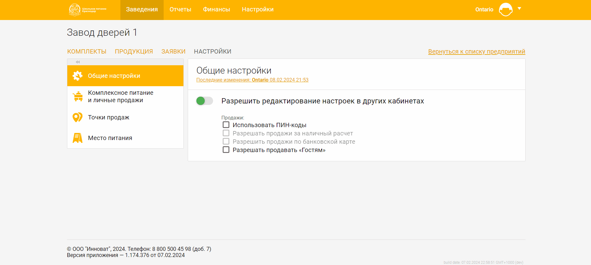Viewport: 591px width, 265px height.
Task: Toggle editing settings in other cabinets
Action: pyautogui.click(x=204, y=101)
